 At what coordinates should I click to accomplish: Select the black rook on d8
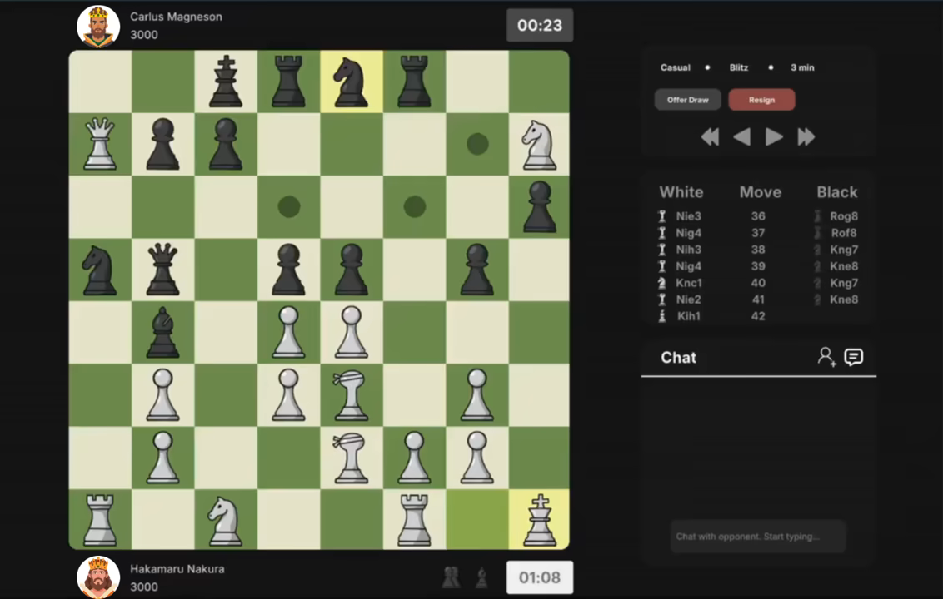(289, 82)
